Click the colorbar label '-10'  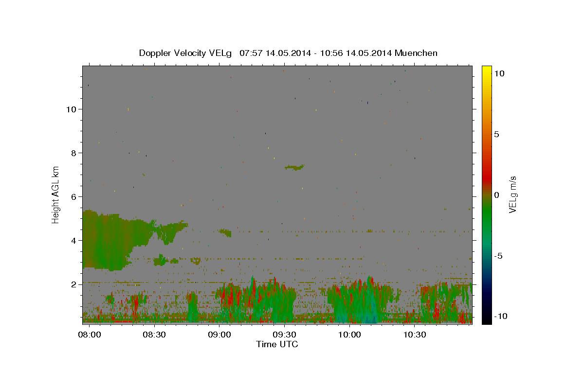(x=501, y=316)
